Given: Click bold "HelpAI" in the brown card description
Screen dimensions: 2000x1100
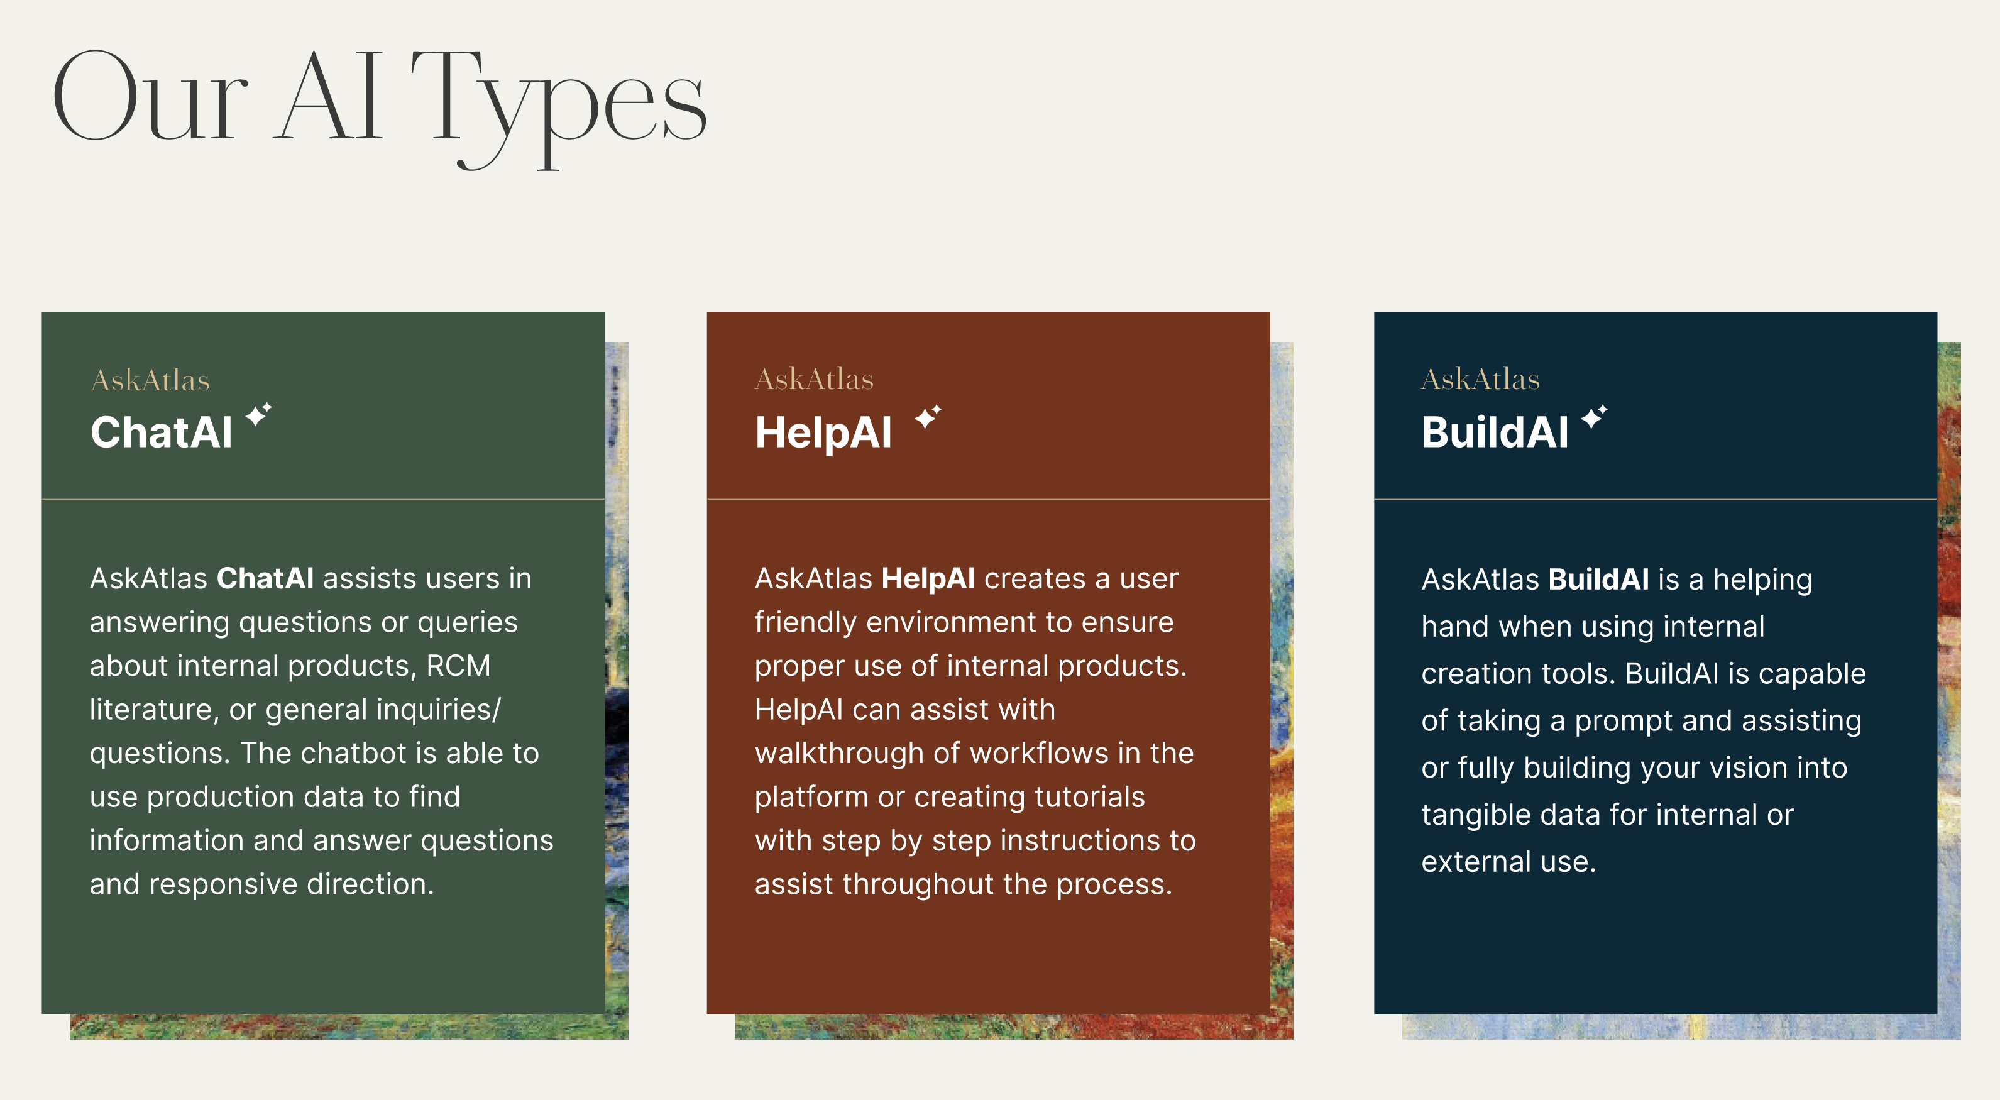Looking at the screenshot, I should click(928, 578).
